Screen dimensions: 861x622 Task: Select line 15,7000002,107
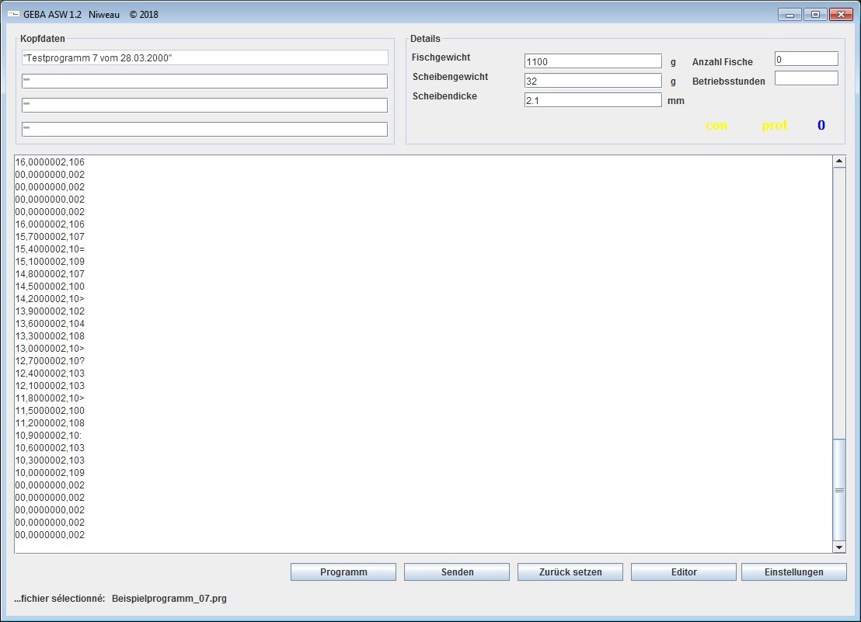point(50,236)
